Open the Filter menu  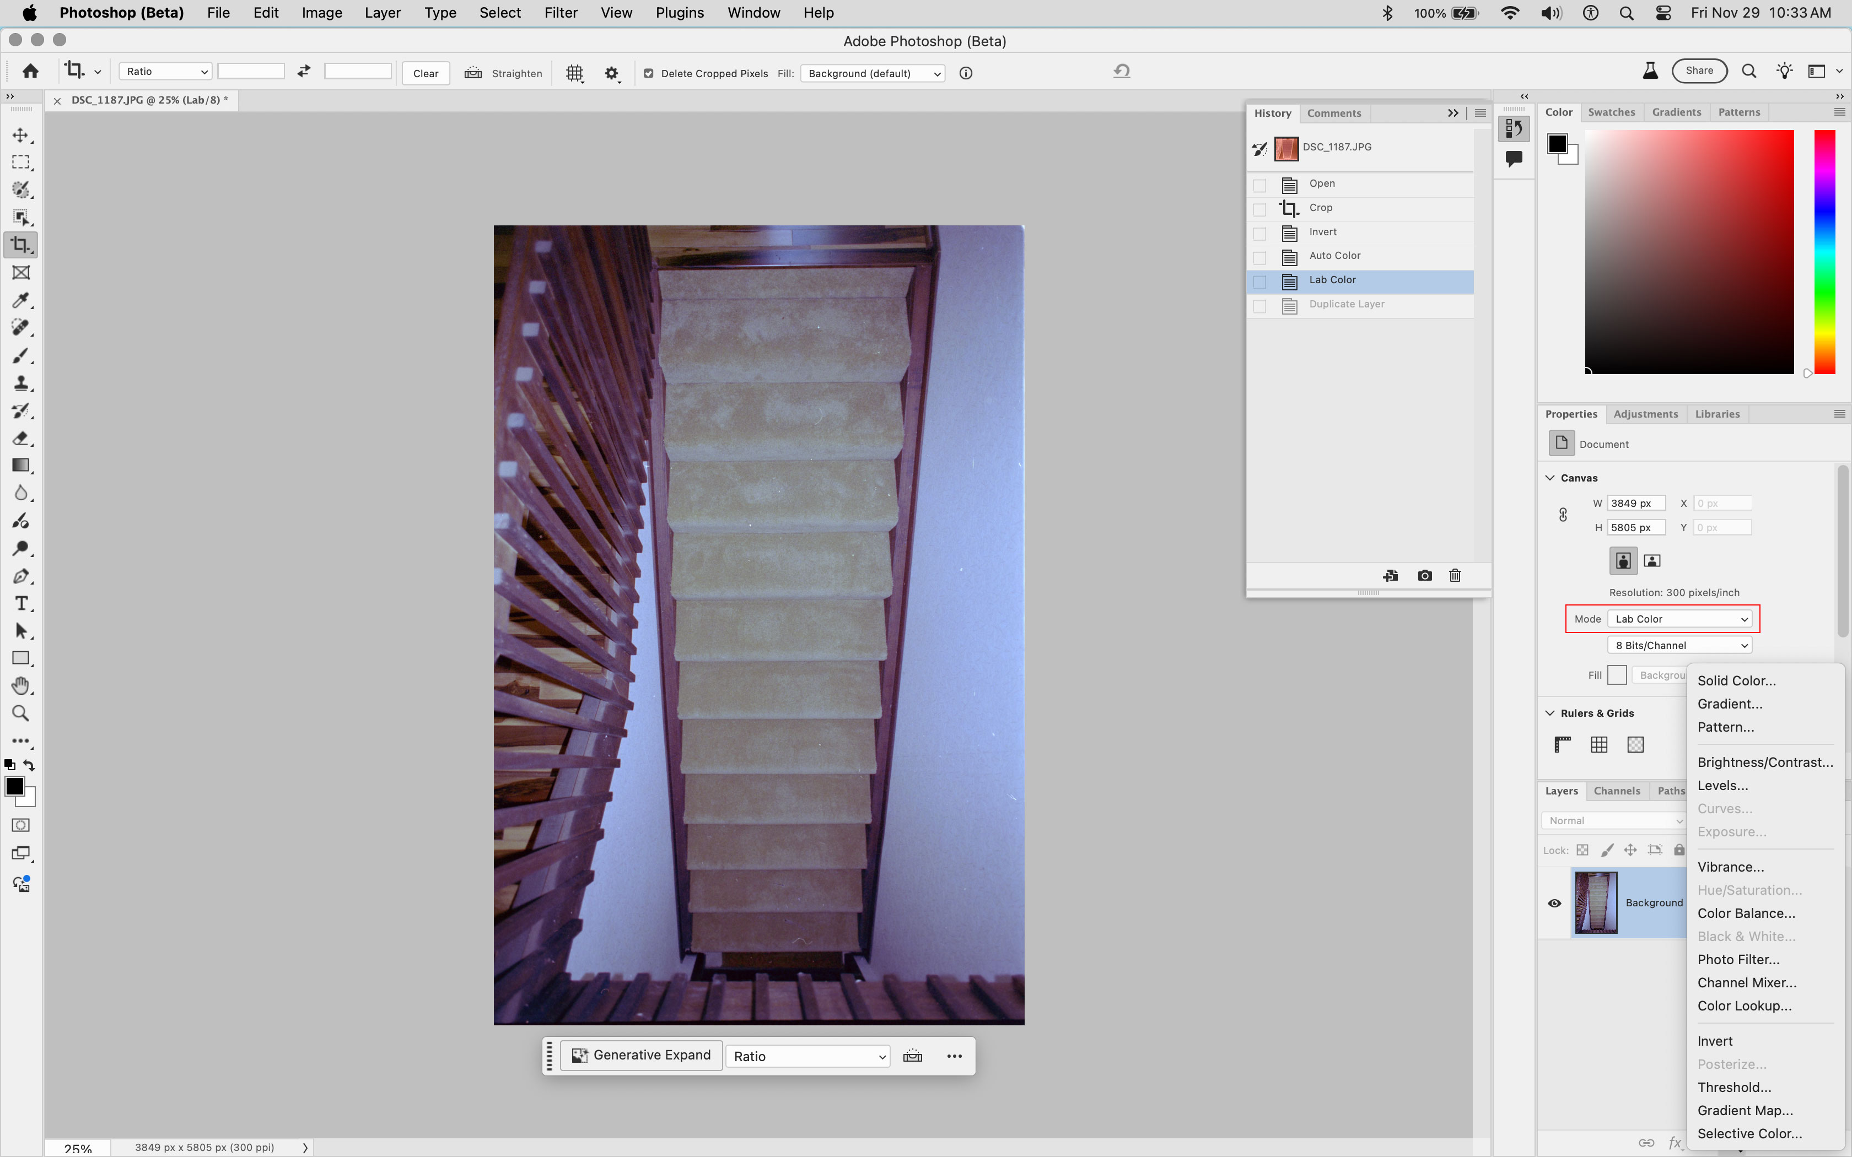tap(561, 12)
